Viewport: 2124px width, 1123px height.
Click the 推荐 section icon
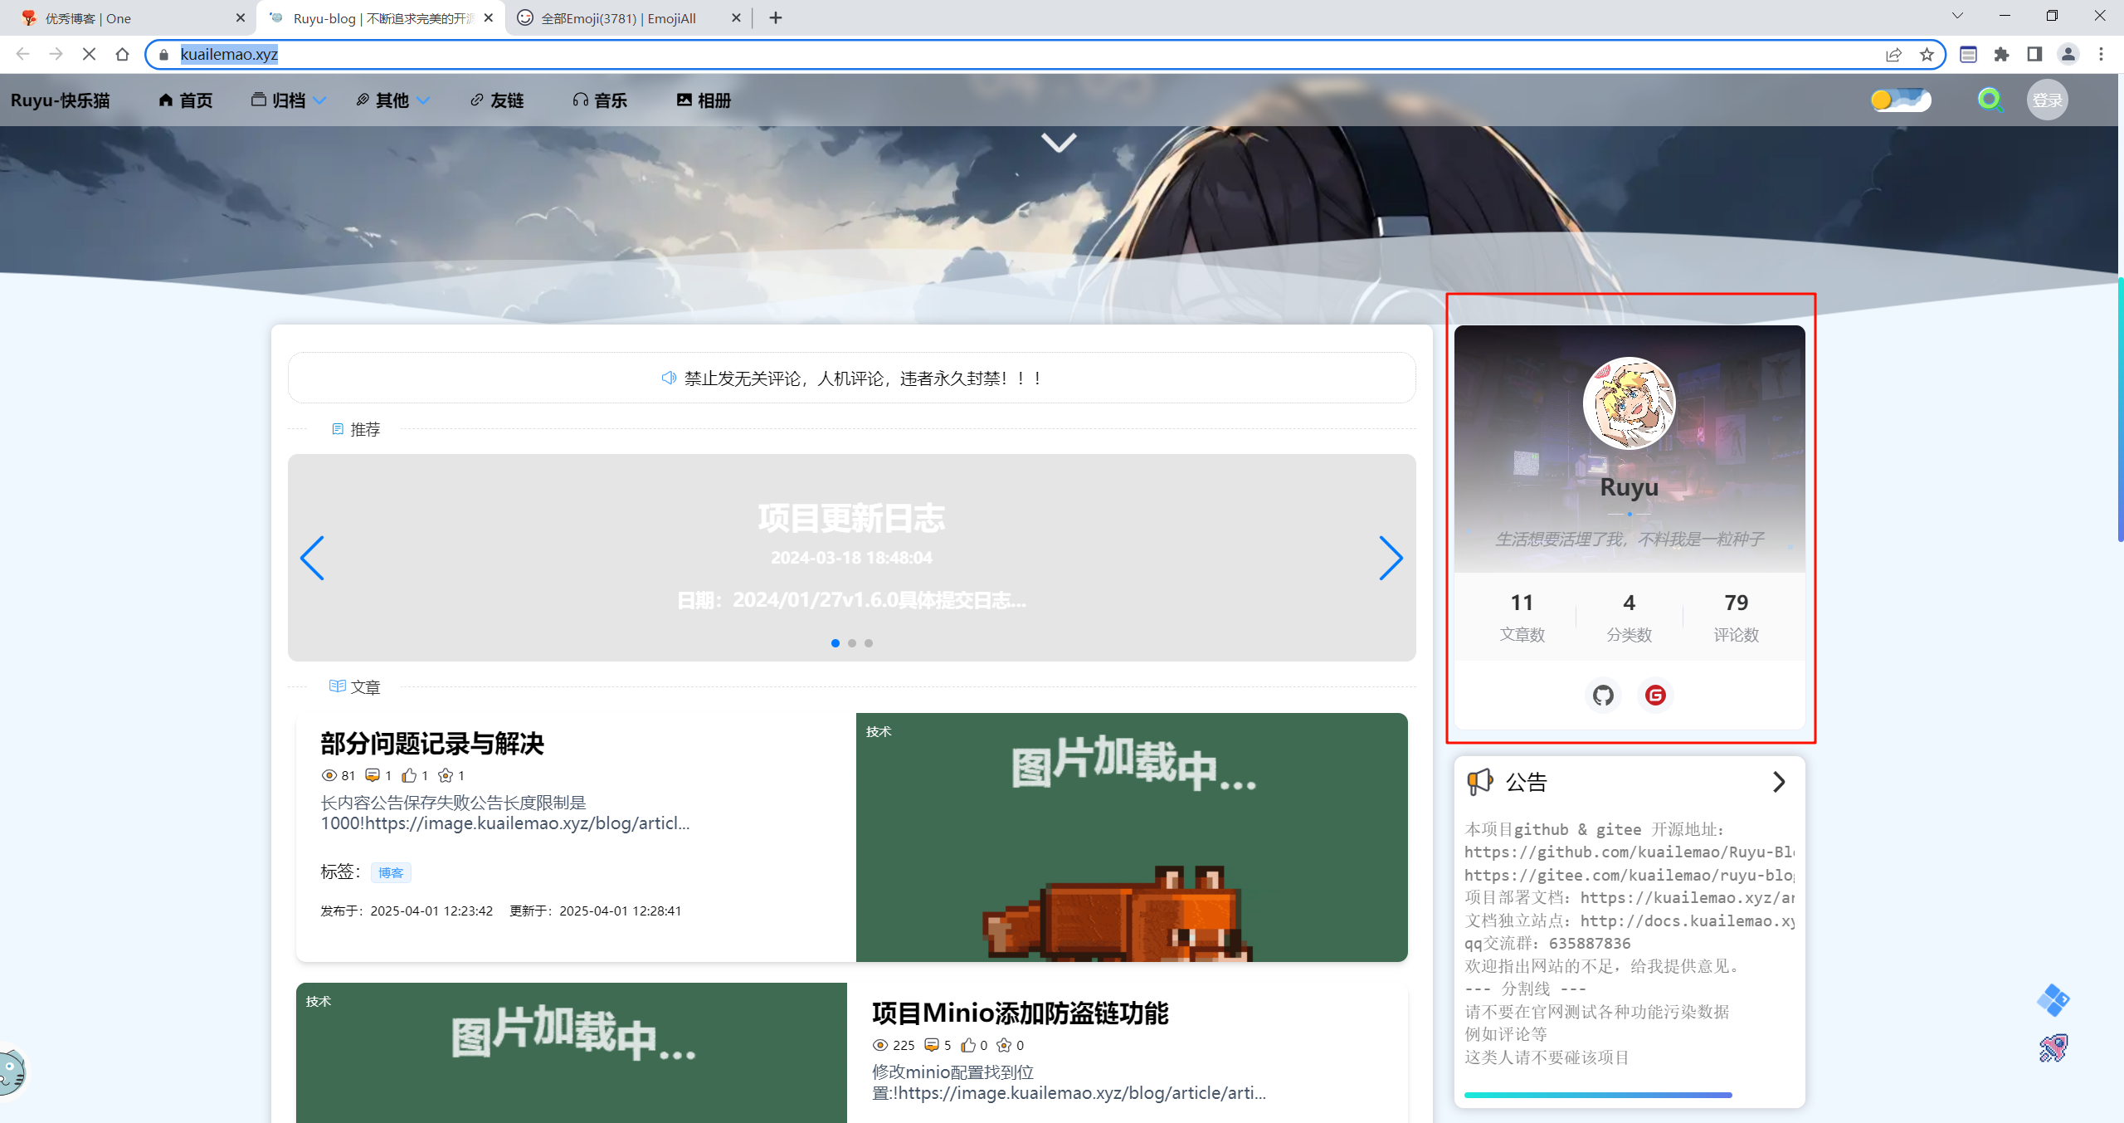coord(338,429)
